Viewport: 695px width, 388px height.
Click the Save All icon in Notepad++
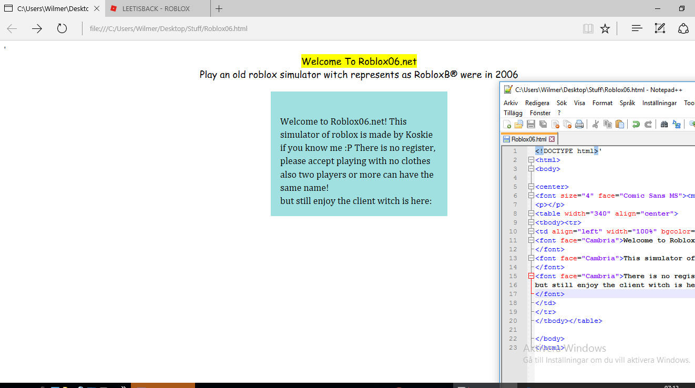coord(543,125)
